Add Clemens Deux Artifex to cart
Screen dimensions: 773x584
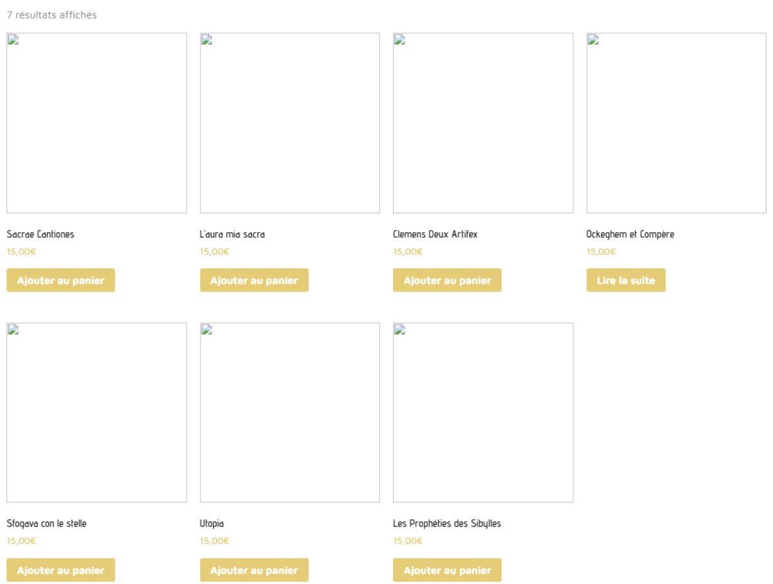[447, 280]
